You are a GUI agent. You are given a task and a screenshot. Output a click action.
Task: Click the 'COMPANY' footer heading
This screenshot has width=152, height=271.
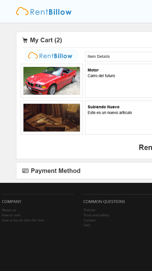(x=12, y=201)
